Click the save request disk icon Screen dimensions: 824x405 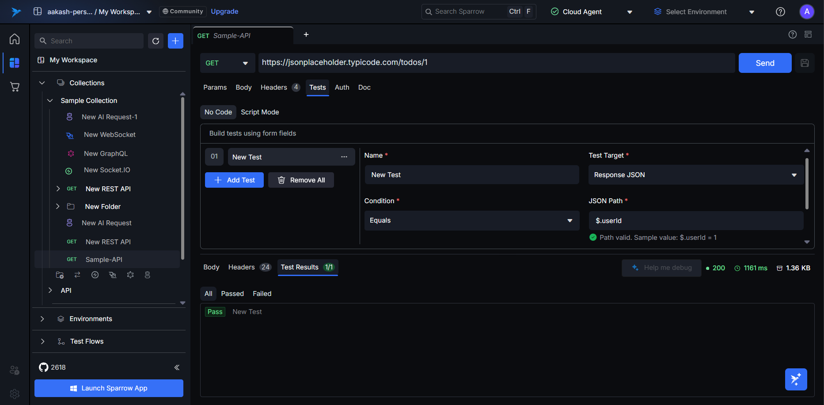coord(805,63)
